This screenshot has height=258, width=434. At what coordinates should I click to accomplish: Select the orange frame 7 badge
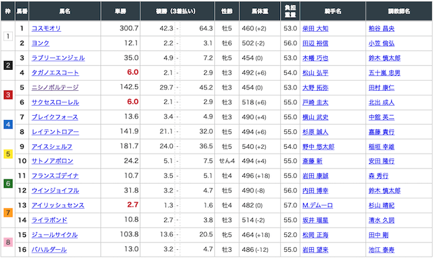(8, 213)
